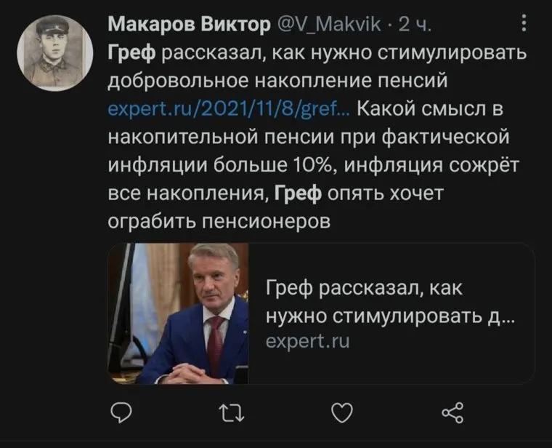The height and width of the screenshot is (448, 552).
Task: Click the expert.ru domain in the card
Action: 308,340
